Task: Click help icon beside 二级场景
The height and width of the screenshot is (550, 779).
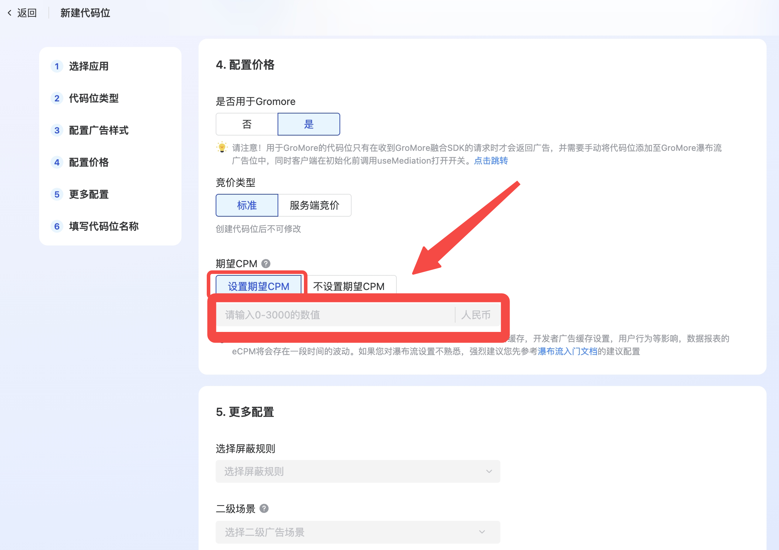Action: click(x=264, y=508)
